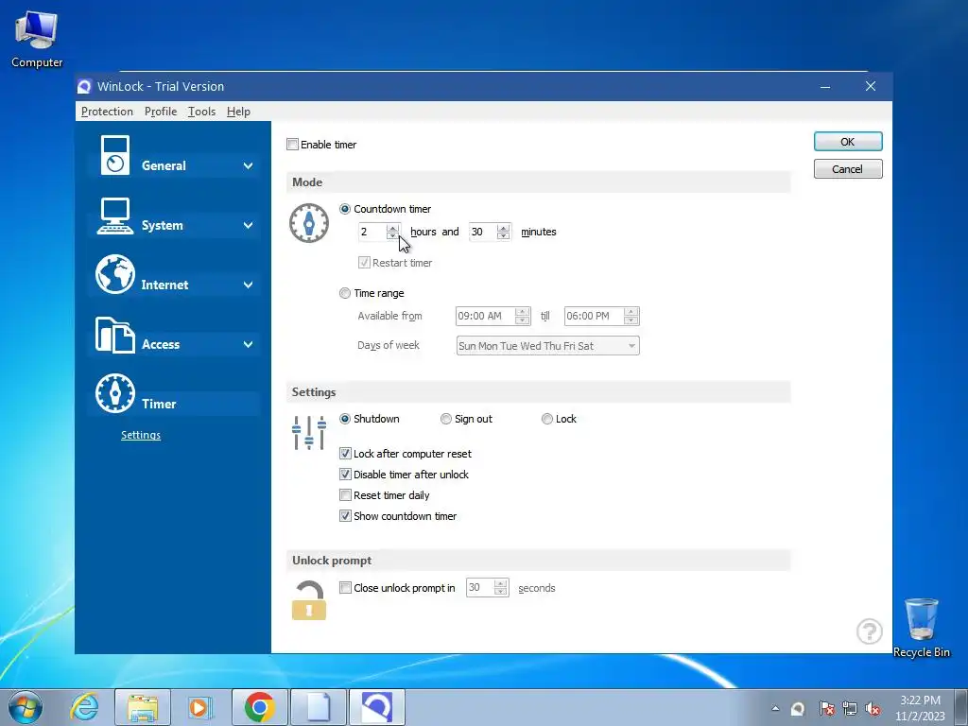Toggle Show countdown timer
968x726 pixels.
(x=346, y=516)
